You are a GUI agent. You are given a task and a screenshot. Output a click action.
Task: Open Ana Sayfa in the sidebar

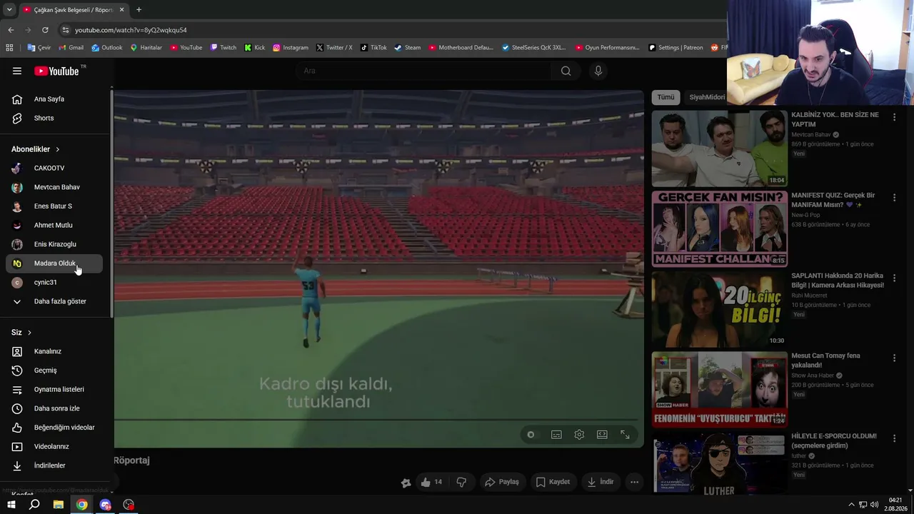point(54,99)
